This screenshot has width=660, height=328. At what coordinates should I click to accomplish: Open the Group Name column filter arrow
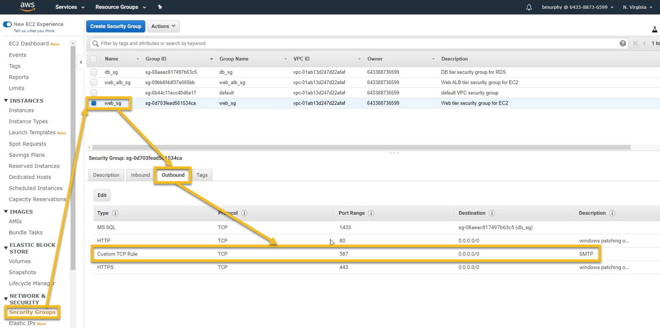click(x=285, y=59)
